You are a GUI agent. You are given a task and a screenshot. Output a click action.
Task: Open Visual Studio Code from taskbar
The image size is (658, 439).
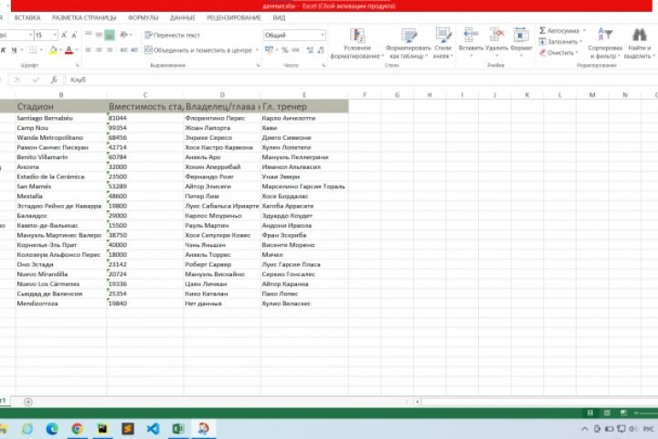coord(154,429)
